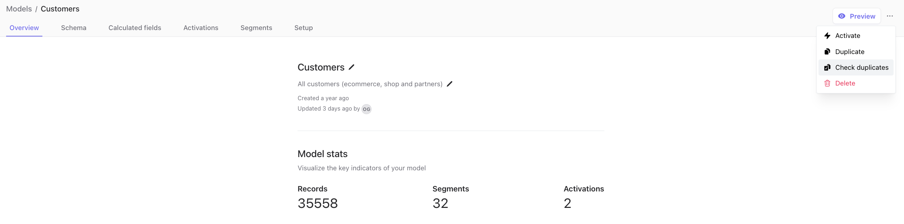Image resolution: width=904 pixels, height=224 pixels.
Task: Select Duplicate from the dropdown menu
Action: tap(849, 52)
